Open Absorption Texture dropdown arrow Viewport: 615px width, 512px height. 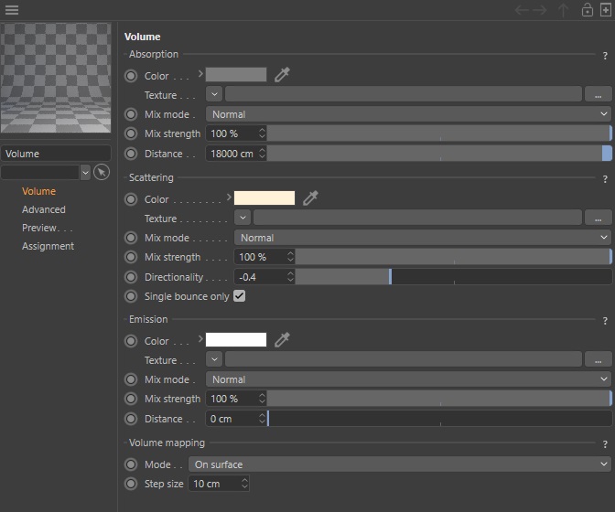pos(214,94)
